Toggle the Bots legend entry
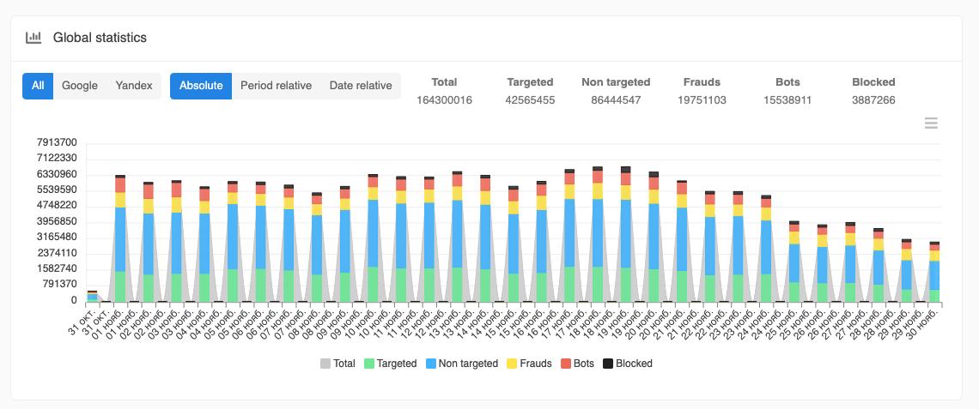The height and width of the screenshot is (409, 979). [x=577, y=364]
